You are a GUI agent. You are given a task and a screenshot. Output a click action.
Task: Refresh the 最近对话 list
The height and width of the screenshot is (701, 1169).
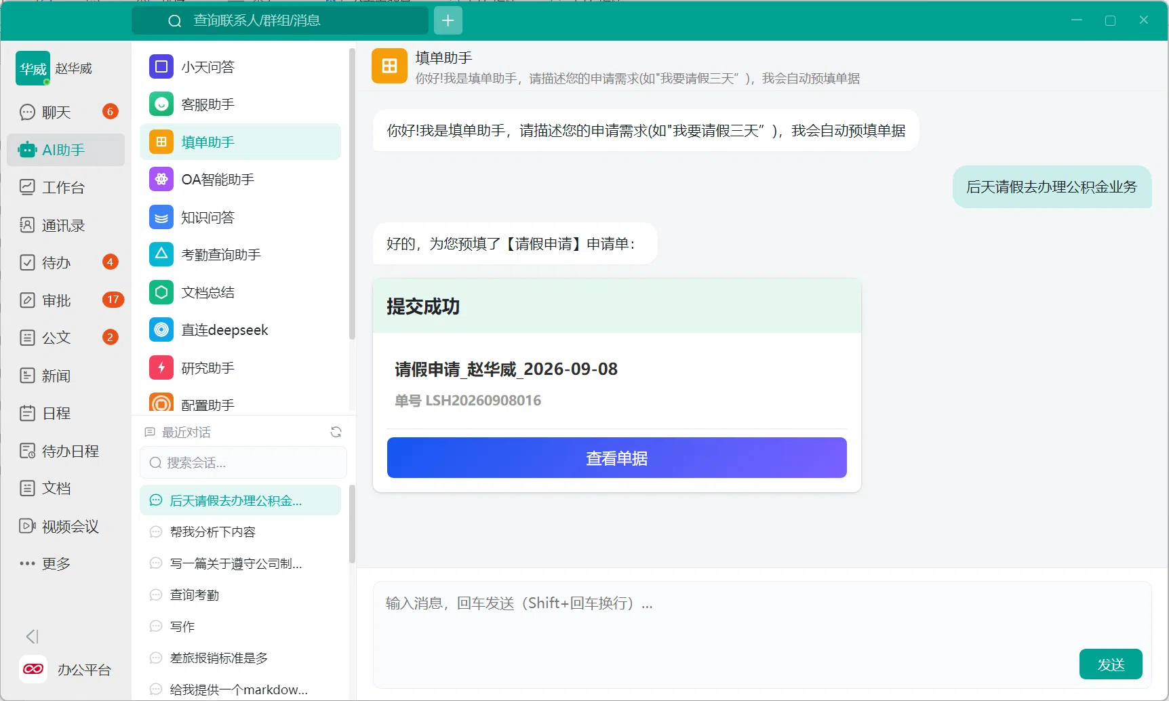coord(336,432)
